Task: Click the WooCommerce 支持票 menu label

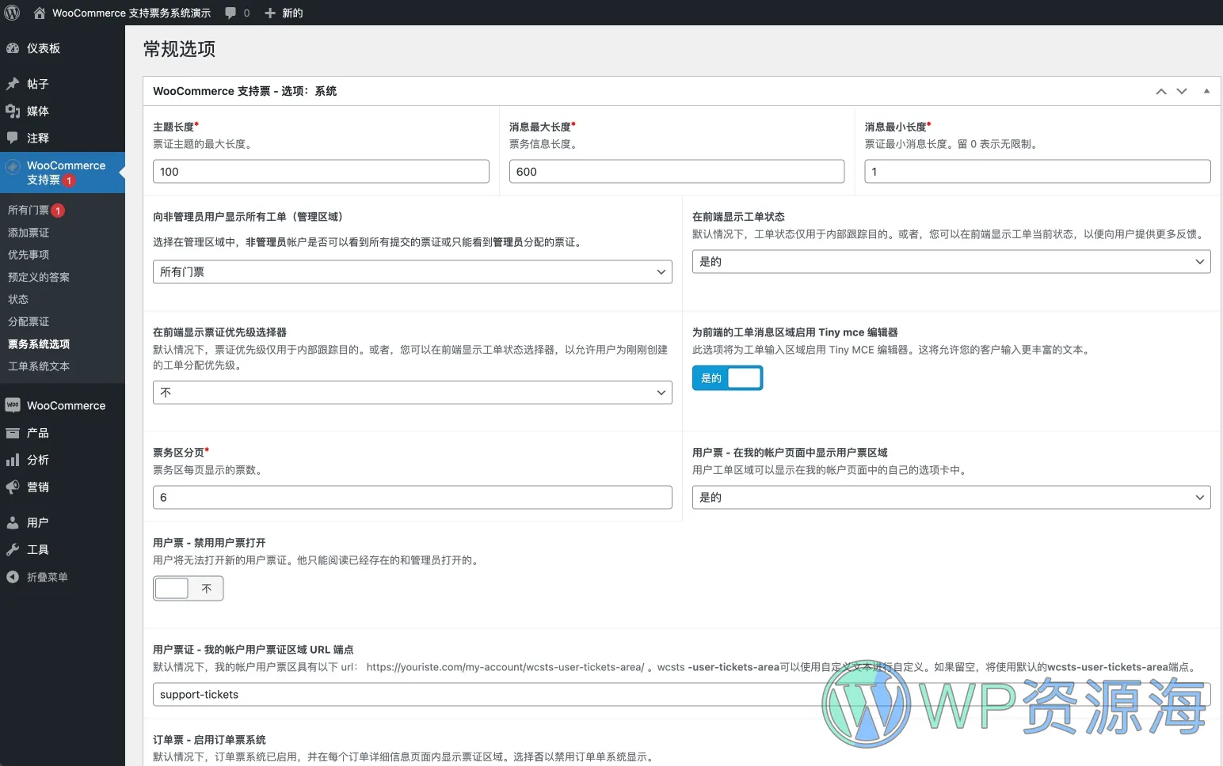Action: [66, 173]
